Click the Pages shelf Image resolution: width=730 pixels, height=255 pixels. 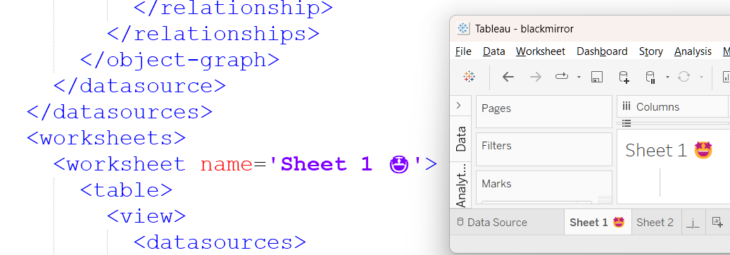(x=543, y=112)
